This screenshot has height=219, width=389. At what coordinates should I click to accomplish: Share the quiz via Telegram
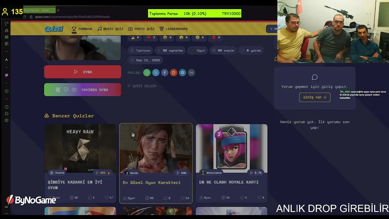coord(182,73)
